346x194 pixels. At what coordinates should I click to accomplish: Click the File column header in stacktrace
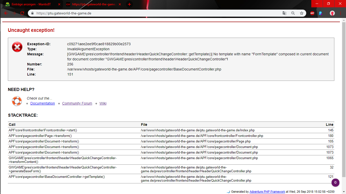tap(144, 125)
